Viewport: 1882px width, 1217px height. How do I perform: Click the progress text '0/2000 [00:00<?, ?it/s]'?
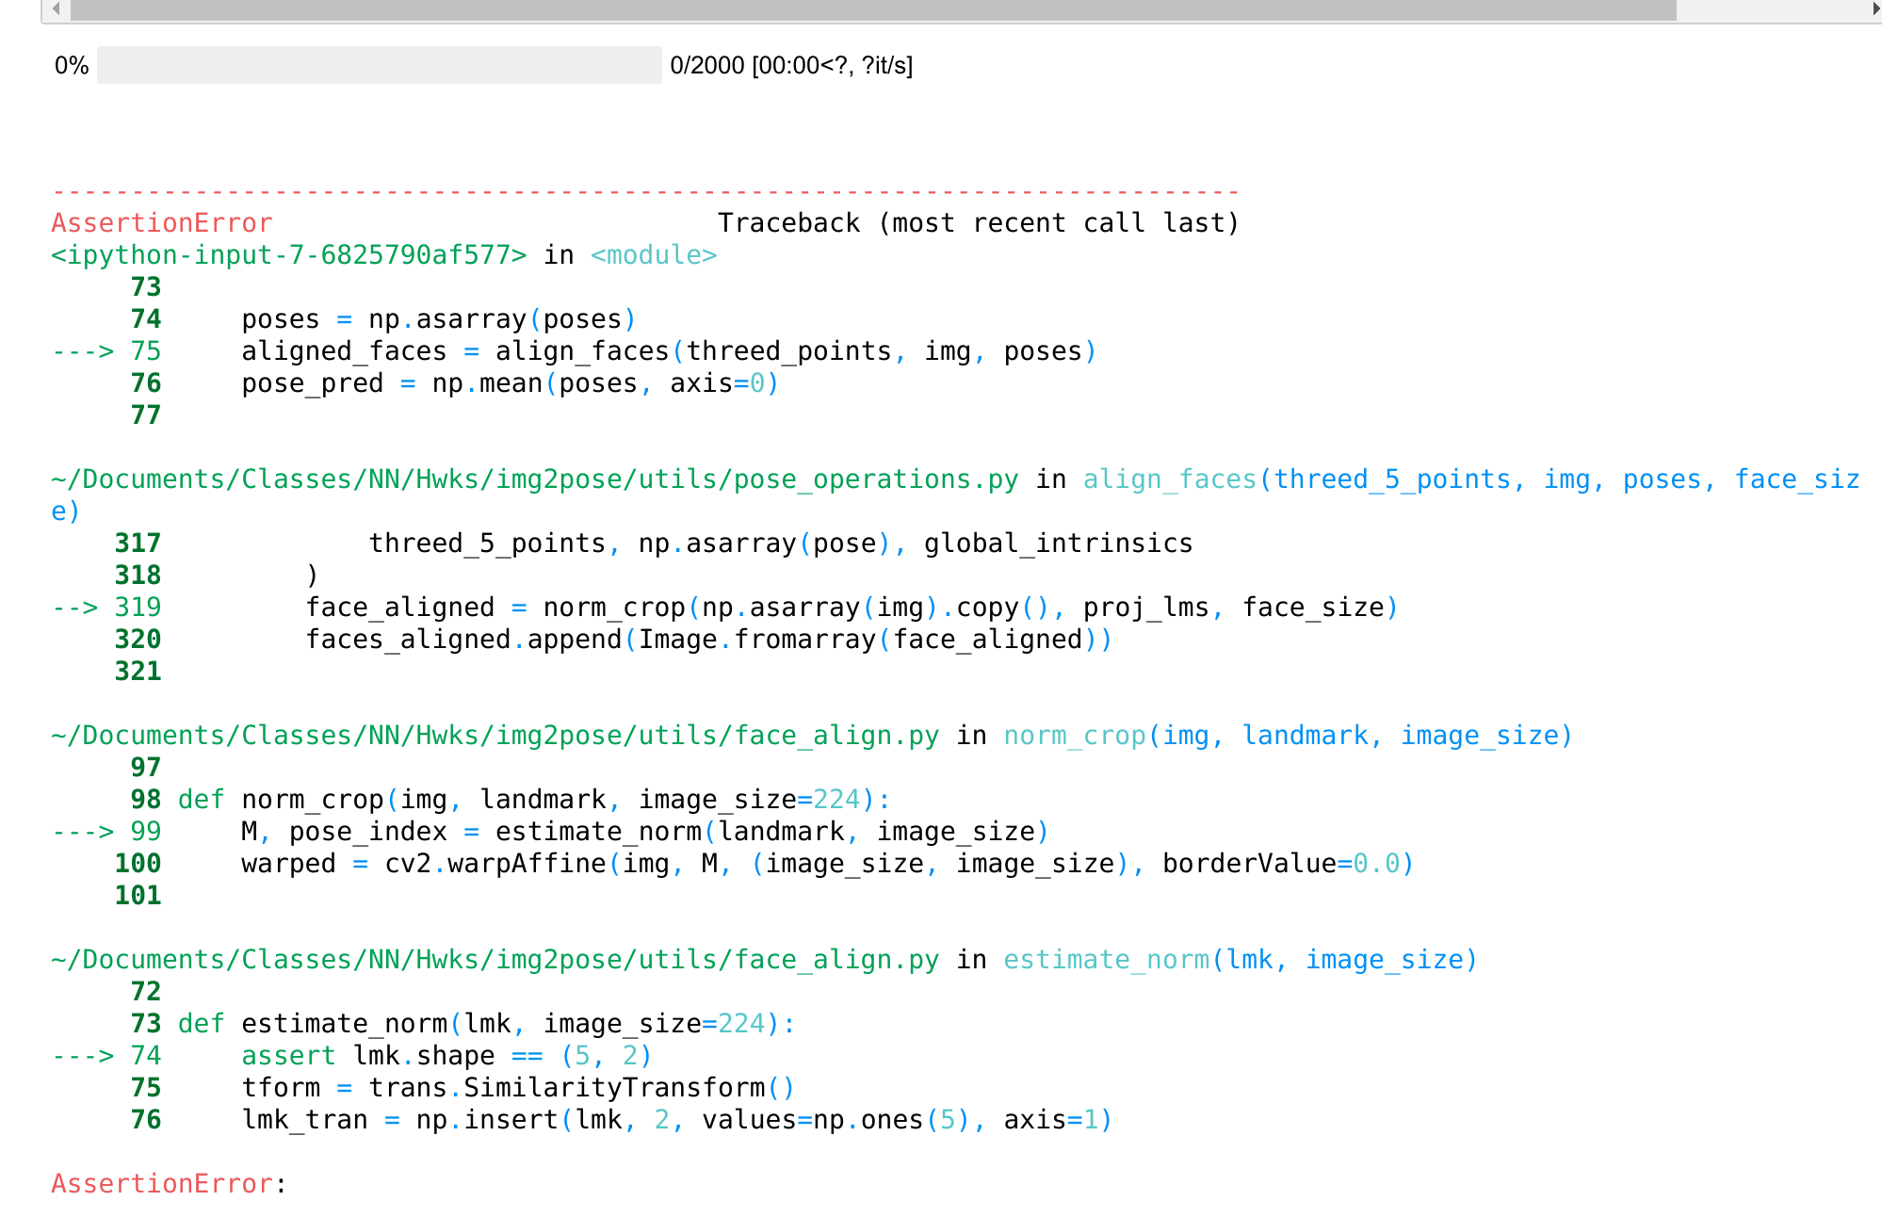point(791,66)
